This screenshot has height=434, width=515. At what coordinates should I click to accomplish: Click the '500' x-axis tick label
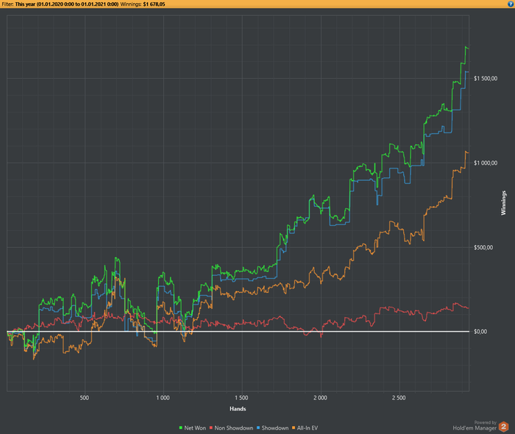[85, 398]
